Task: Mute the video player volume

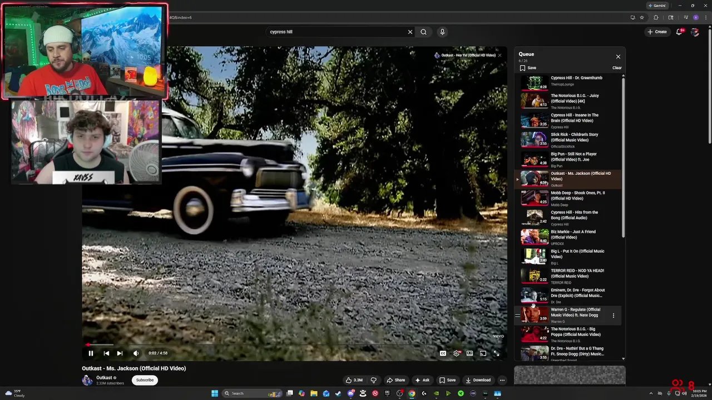Action: tap(136, 353)
